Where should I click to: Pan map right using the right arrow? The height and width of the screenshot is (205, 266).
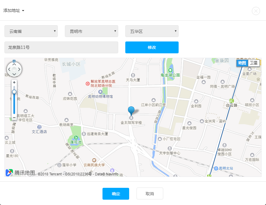[19, 69]
